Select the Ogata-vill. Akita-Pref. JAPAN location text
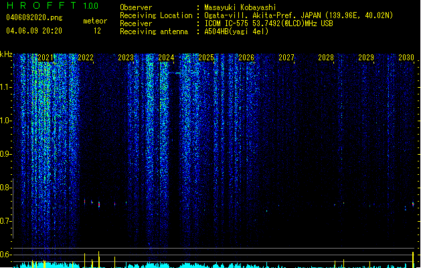The width and height of the screenshot is (421, 268). pos(299,15)
